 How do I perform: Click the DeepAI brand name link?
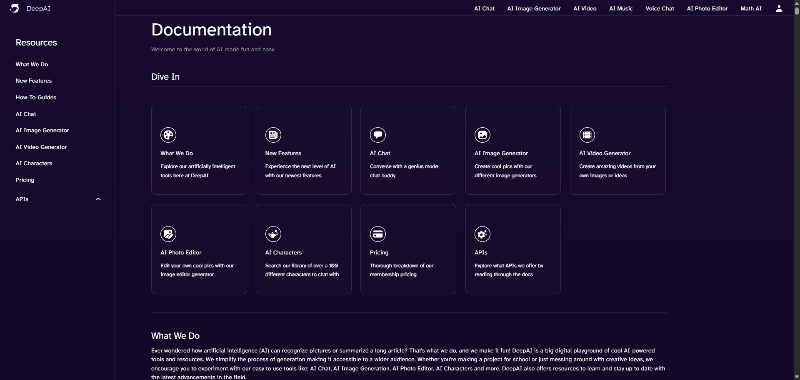point(38,8)
